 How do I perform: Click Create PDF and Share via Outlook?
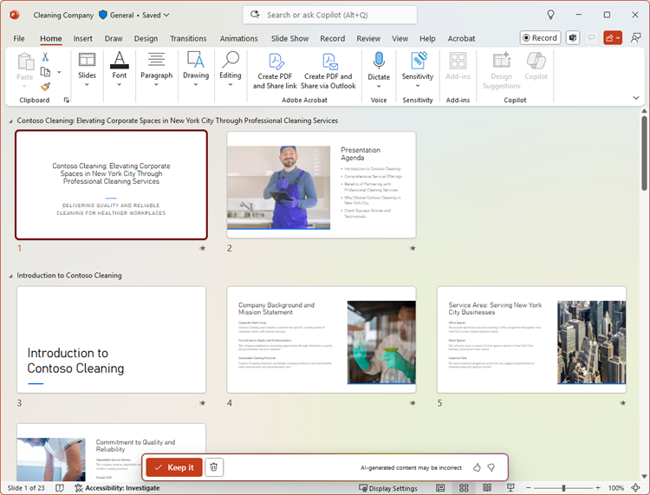pyautogui.click(x=328, y=71)
